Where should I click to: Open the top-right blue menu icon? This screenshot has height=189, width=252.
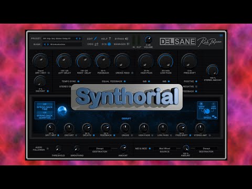[x=221, y=35]
